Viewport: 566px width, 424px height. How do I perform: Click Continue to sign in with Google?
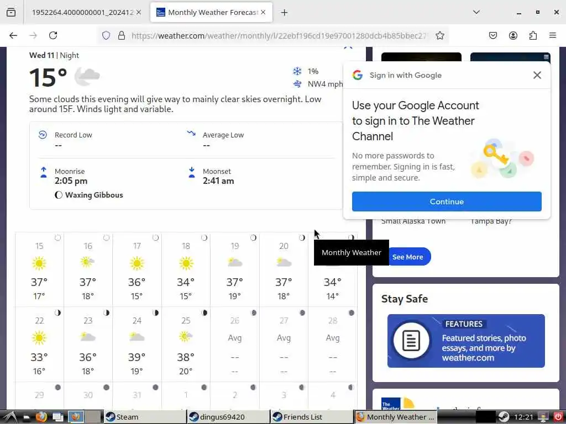tap(447, 202)
